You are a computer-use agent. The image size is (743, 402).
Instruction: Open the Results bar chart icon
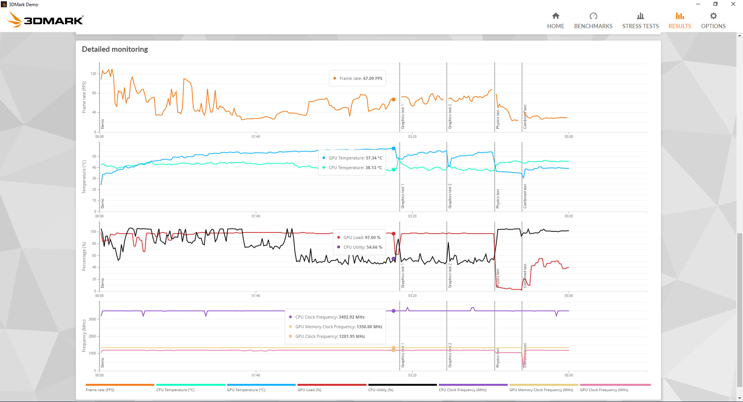pyautogui.click(x=680, y=16)
